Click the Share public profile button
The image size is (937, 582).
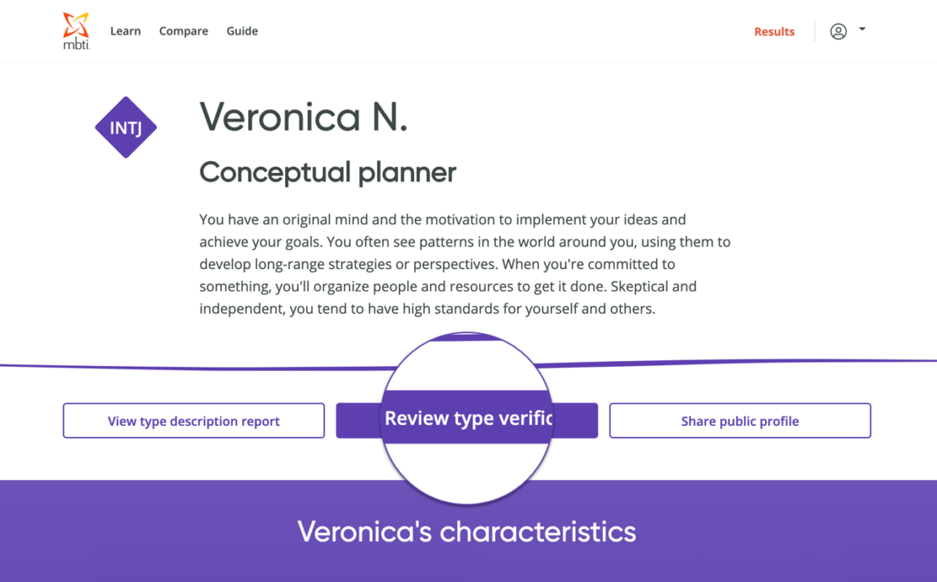[740, 421]
